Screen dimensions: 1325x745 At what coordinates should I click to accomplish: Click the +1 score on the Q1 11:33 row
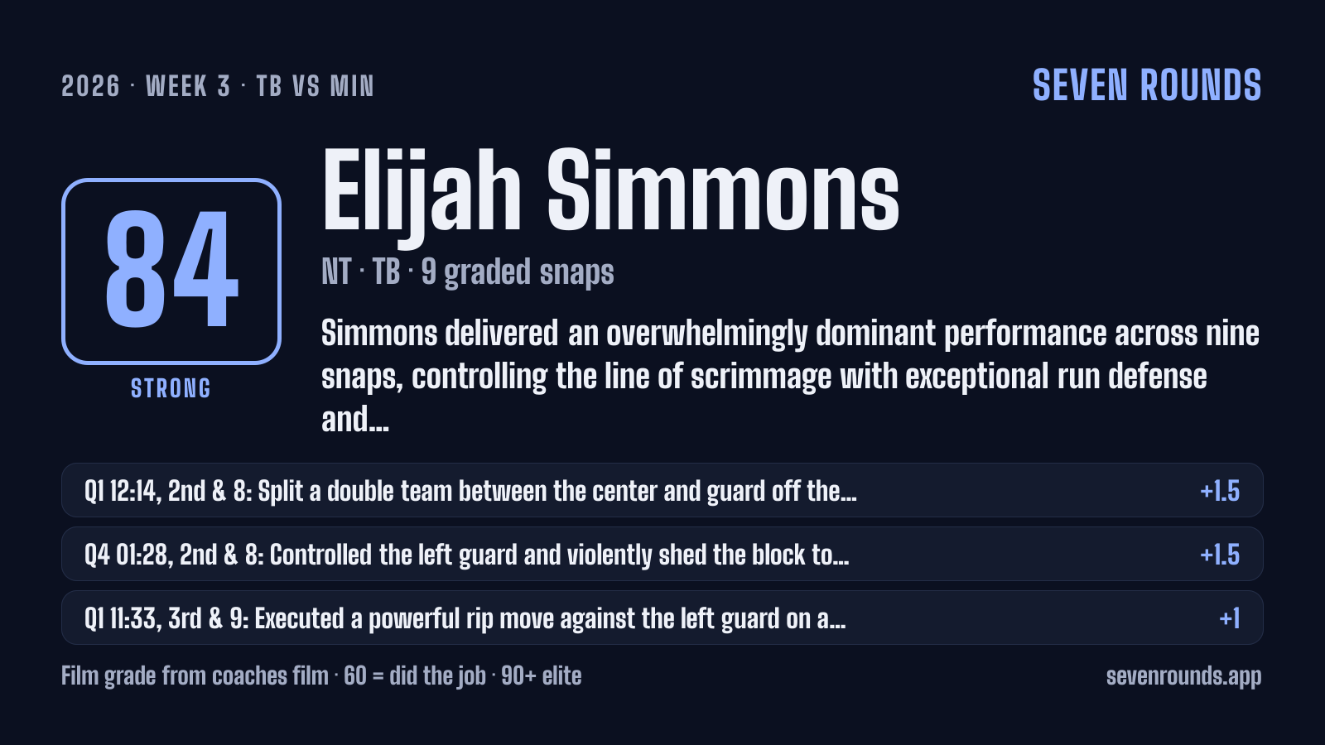click(x=1230, y=618)
